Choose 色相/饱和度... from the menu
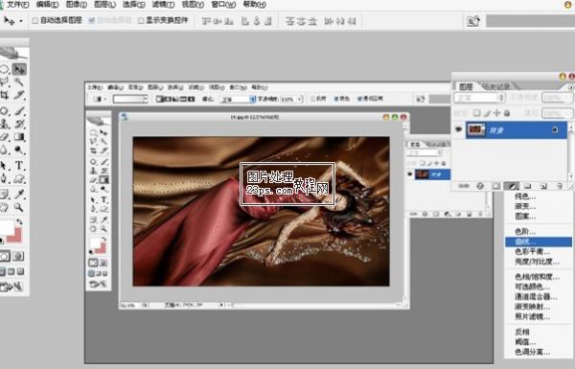 point(539,277)
